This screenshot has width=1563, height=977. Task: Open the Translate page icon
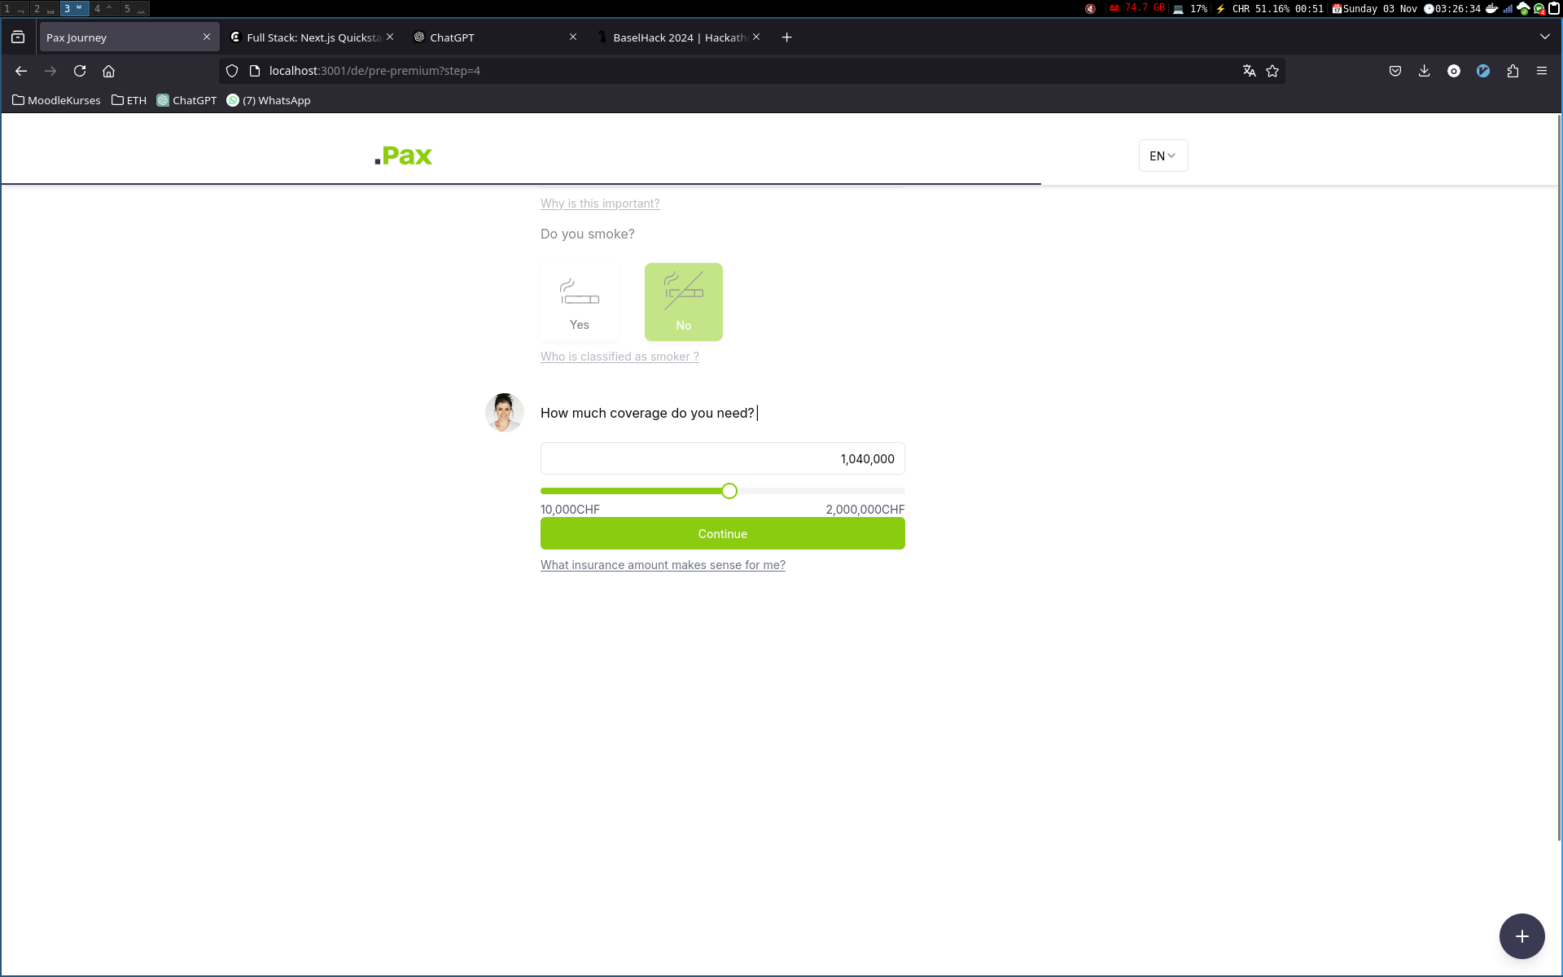point(1249,71)
